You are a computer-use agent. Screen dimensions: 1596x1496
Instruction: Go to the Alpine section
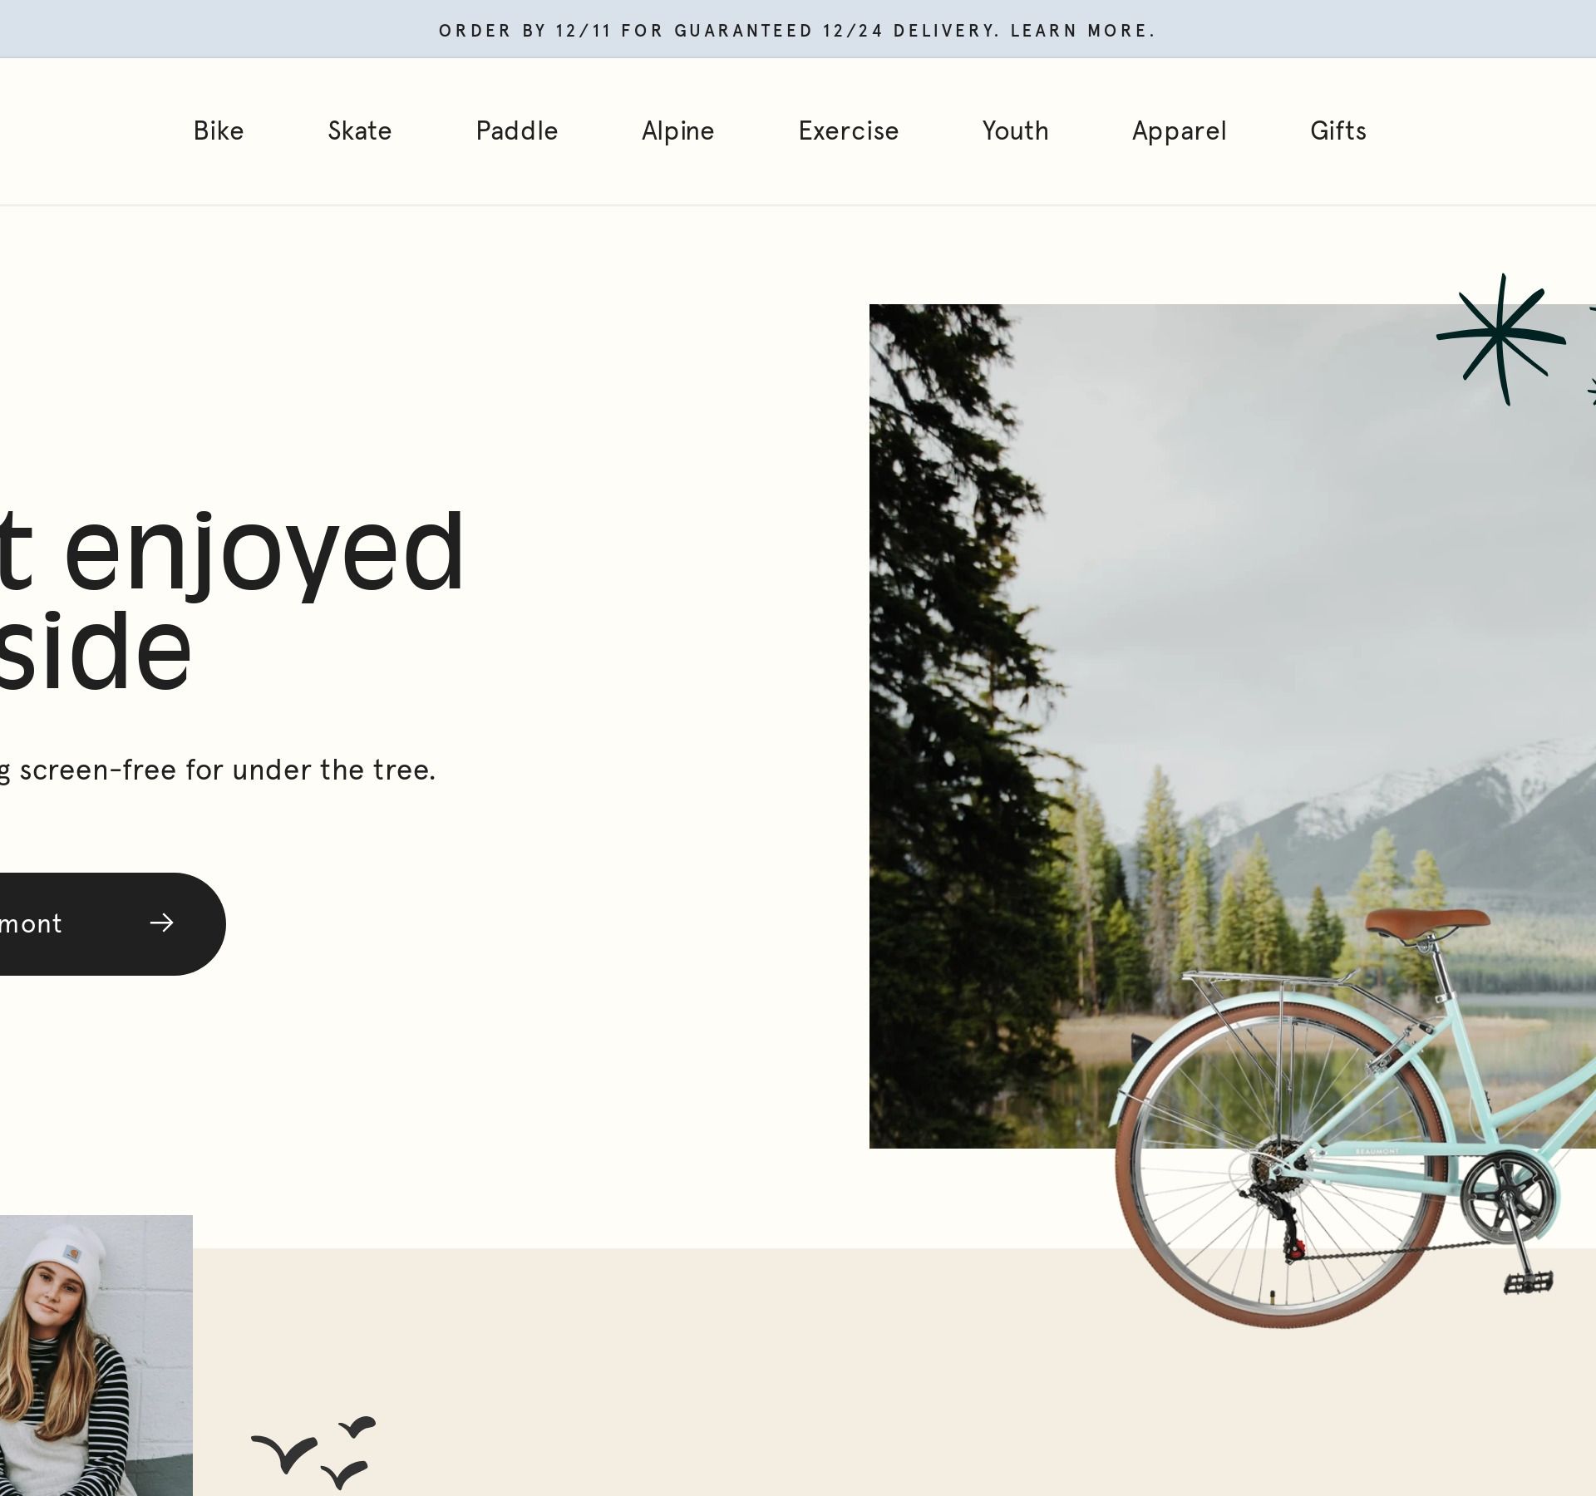[x=678, y=131]
